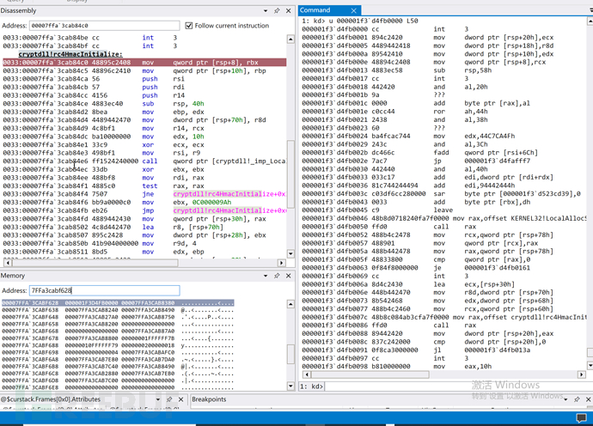Click Command window horizontal scrollbar left arrow
The width and height of the screenshot is (593, 426).
[307, 374]
